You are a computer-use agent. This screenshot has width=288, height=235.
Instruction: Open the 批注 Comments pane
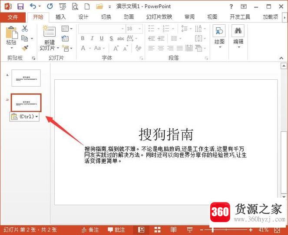click(116, 230)
